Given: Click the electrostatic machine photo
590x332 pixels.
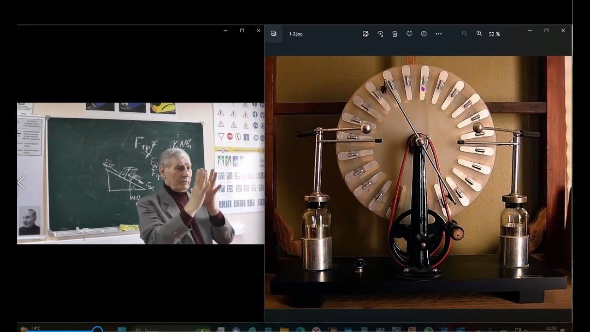Looking at the screenshot, I should [x=418, y=183].
